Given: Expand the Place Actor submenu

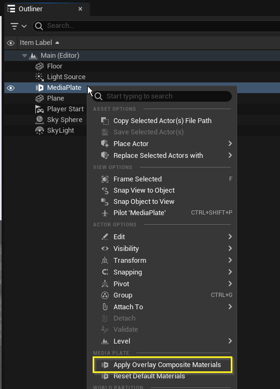Looking at the screenshot, I should tap(230, 143).
